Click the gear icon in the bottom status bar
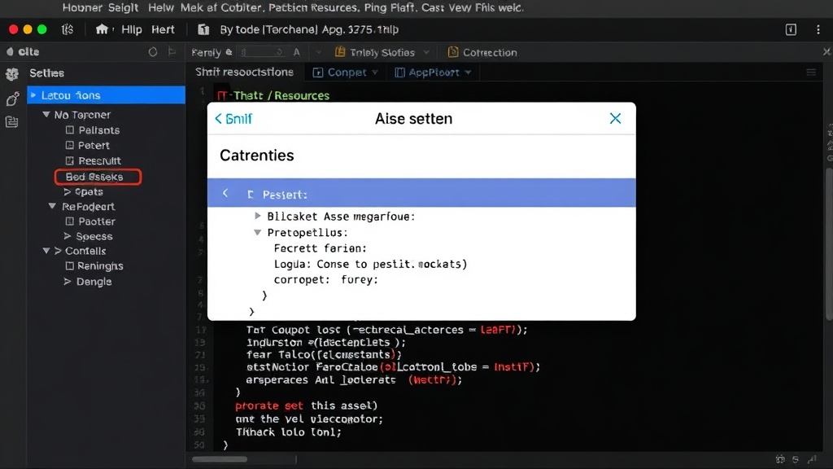Viewport: 833px width, 469px height. pyautogui.click(x=780, y=459)
